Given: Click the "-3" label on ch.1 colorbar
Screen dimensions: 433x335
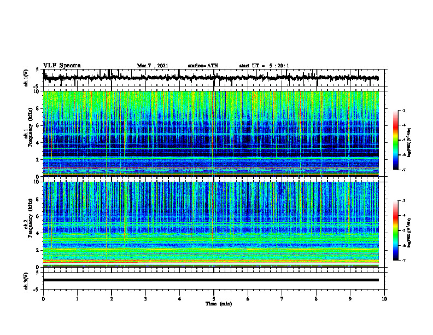Looking at the screenshot, I should click(x=403, y=110).
